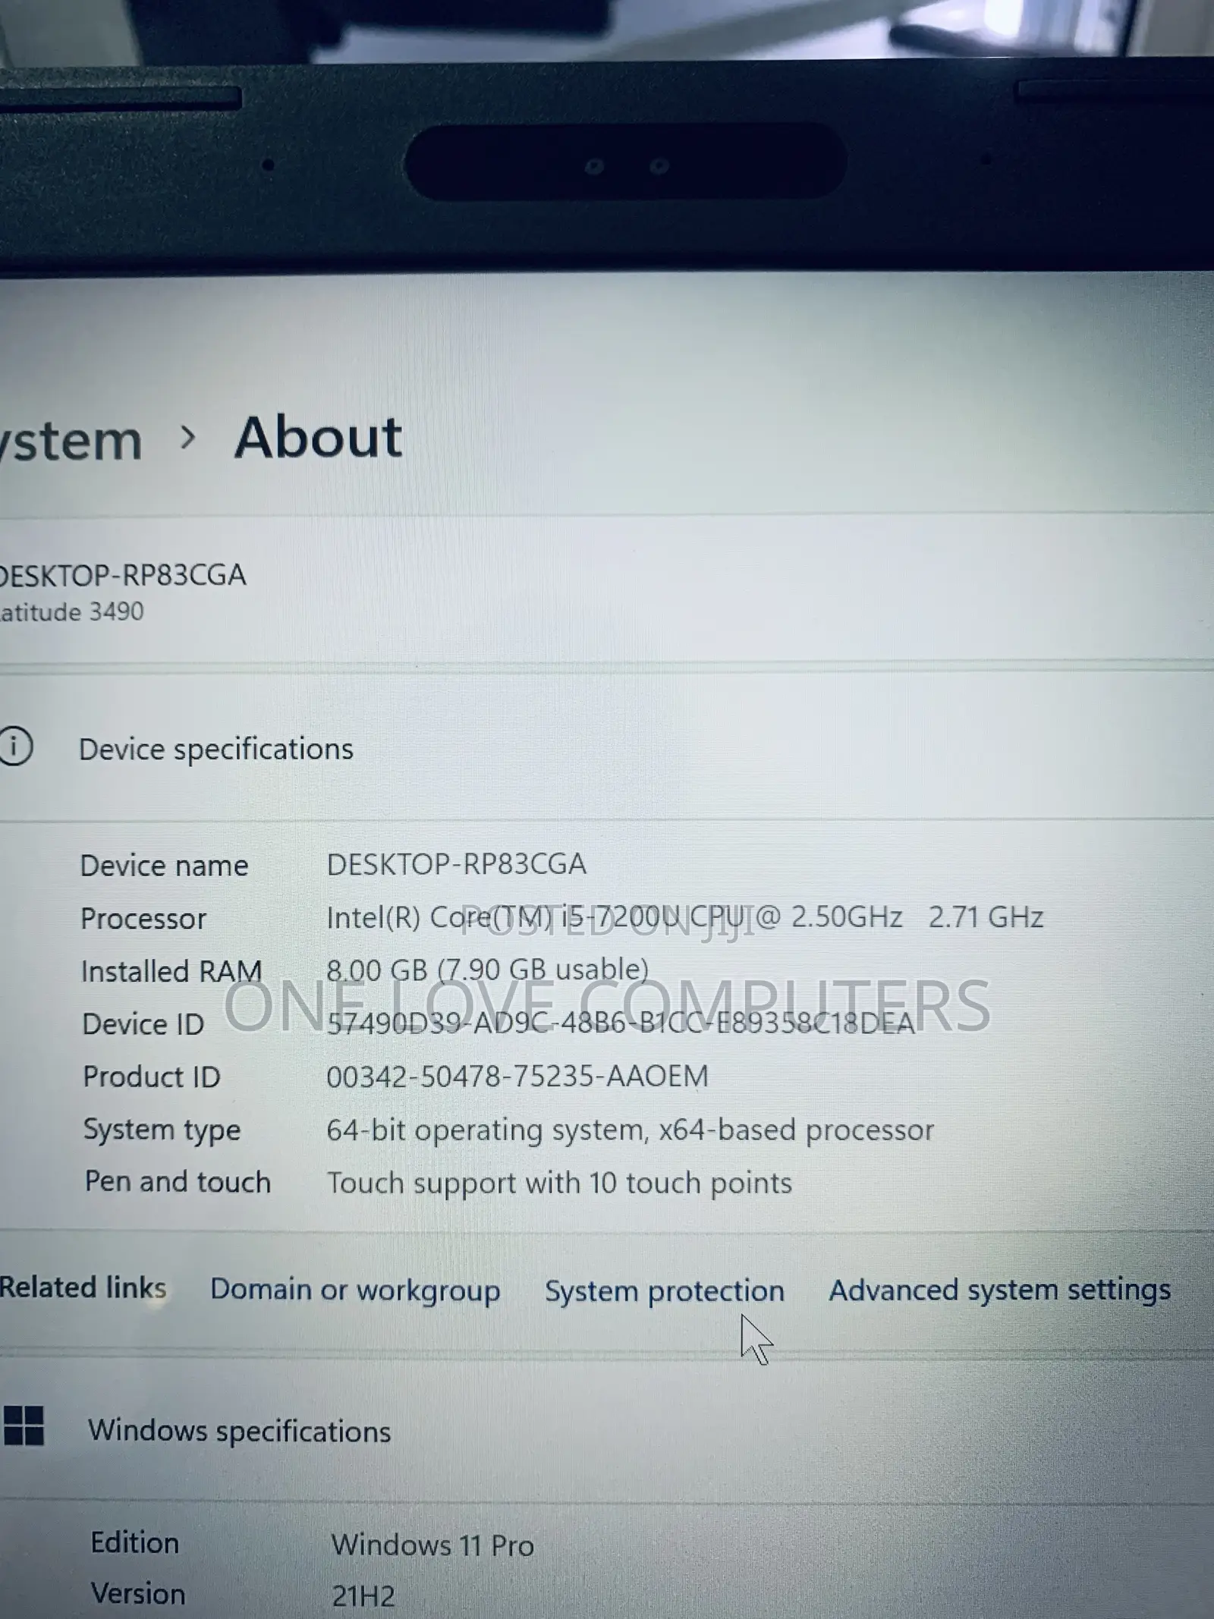This screenshot has width=1214, height=1619.
Task: Click the Latitude 3490 model name
Action: 71,611
